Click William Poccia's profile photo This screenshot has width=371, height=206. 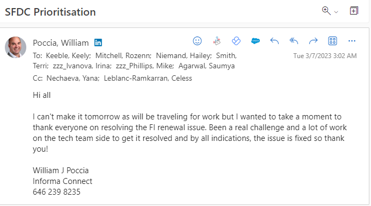pos(16,47)
